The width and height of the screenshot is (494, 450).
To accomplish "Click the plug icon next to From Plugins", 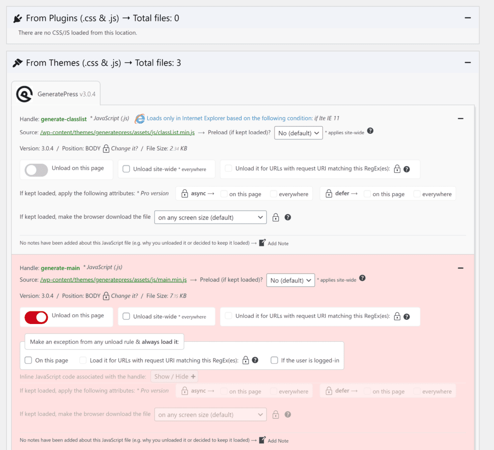I will tap(18, 19).
